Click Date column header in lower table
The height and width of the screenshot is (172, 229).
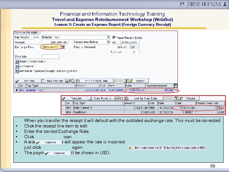point(166,103)
